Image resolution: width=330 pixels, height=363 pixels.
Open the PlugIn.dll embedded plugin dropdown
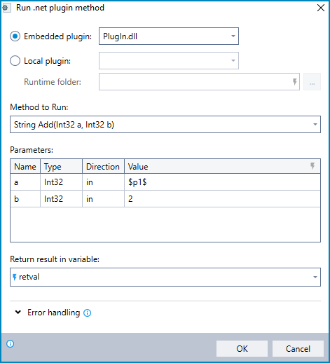[169, 36]
